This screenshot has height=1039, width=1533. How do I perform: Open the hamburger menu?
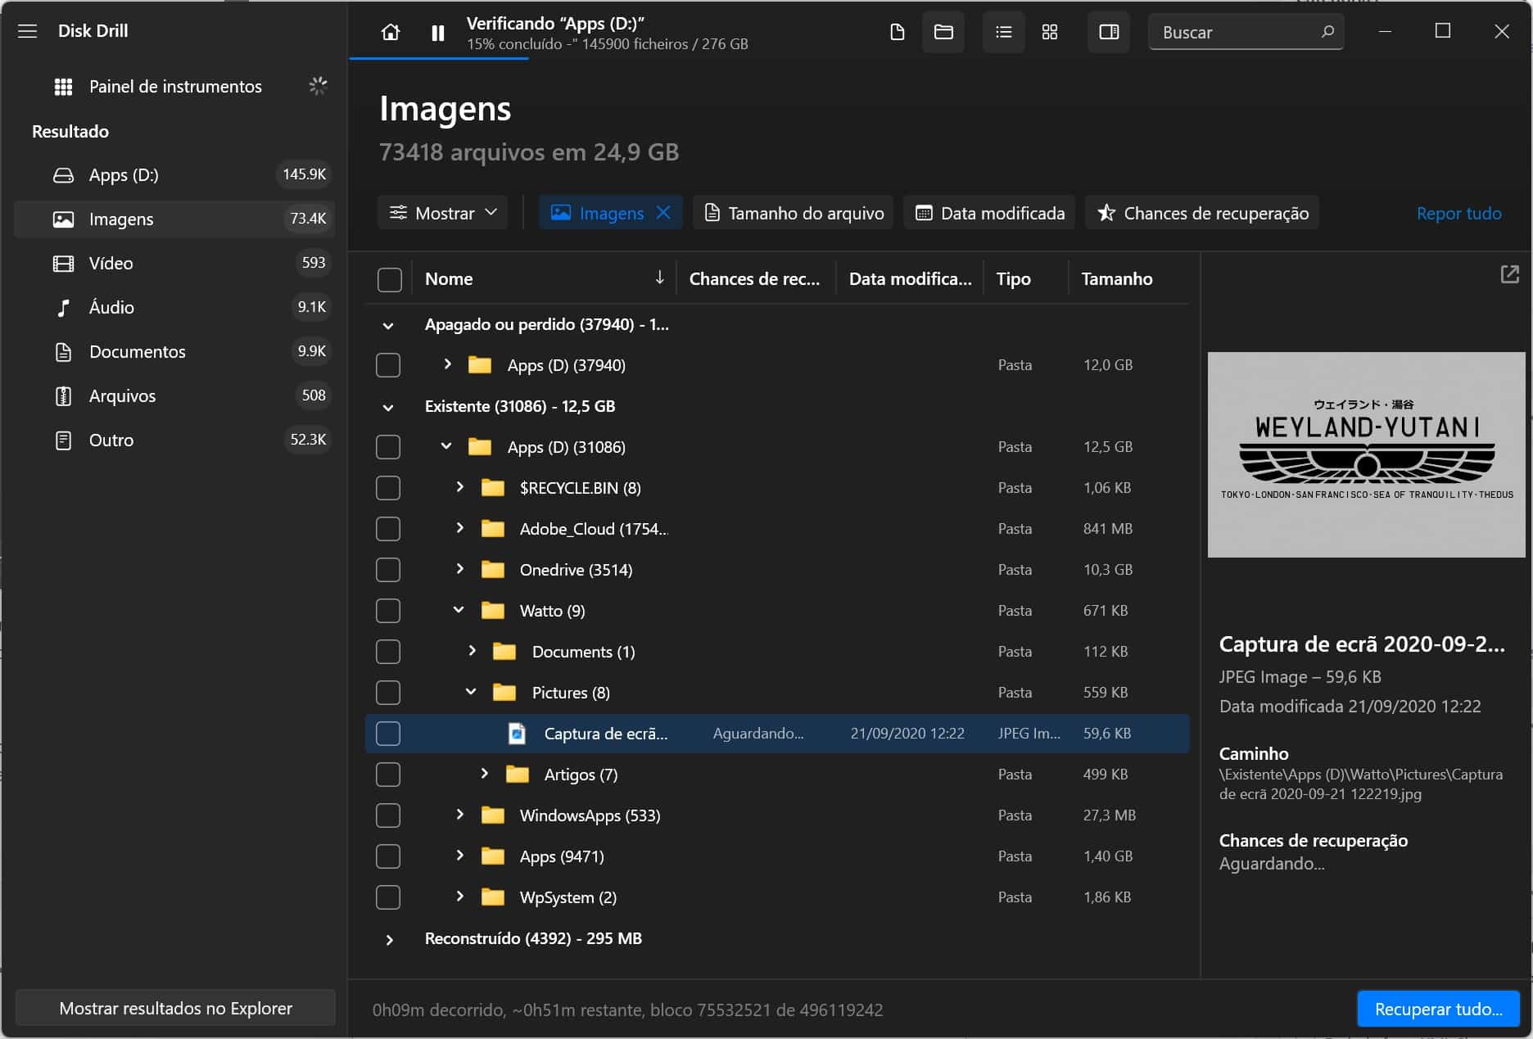pyautogui.click(x=28, y=31)
